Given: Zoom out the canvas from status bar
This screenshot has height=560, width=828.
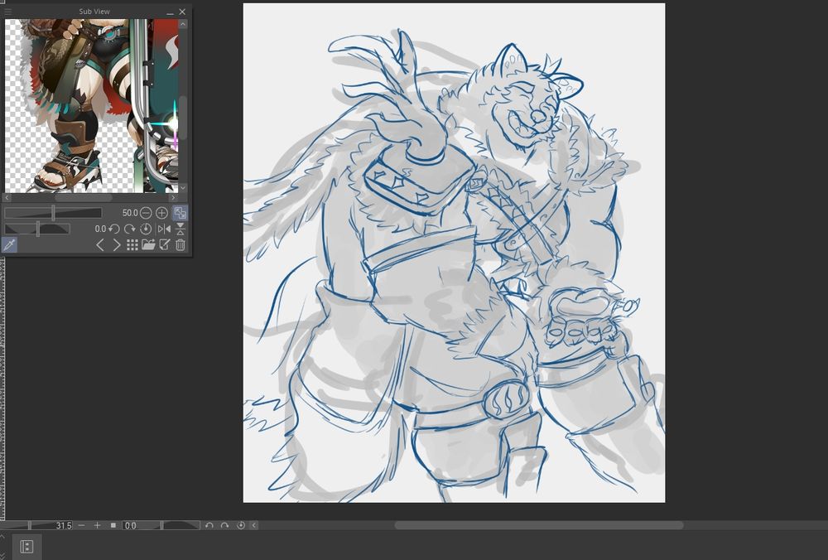Looking at the screenshot, I should (x=81, y=525).
